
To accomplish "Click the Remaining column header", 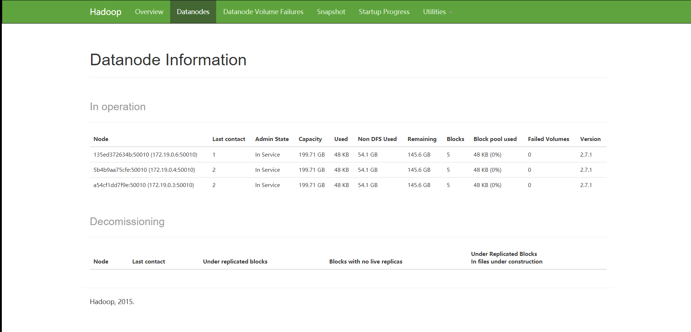I will point(422,139).
